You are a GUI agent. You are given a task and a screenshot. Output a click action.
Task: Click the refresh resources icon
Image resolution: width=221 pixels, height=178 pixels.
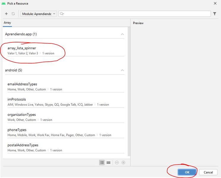13,14
